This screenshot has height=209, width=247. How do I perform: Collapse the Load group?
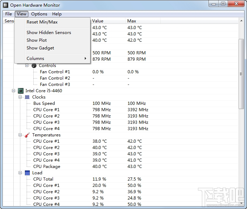tap(20, 173)
